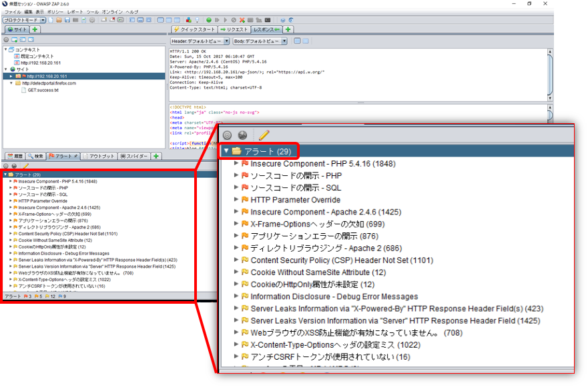Click the new context icon in the Sites toolbar
This screenshot has height=387, width=588.
(14, 40)
